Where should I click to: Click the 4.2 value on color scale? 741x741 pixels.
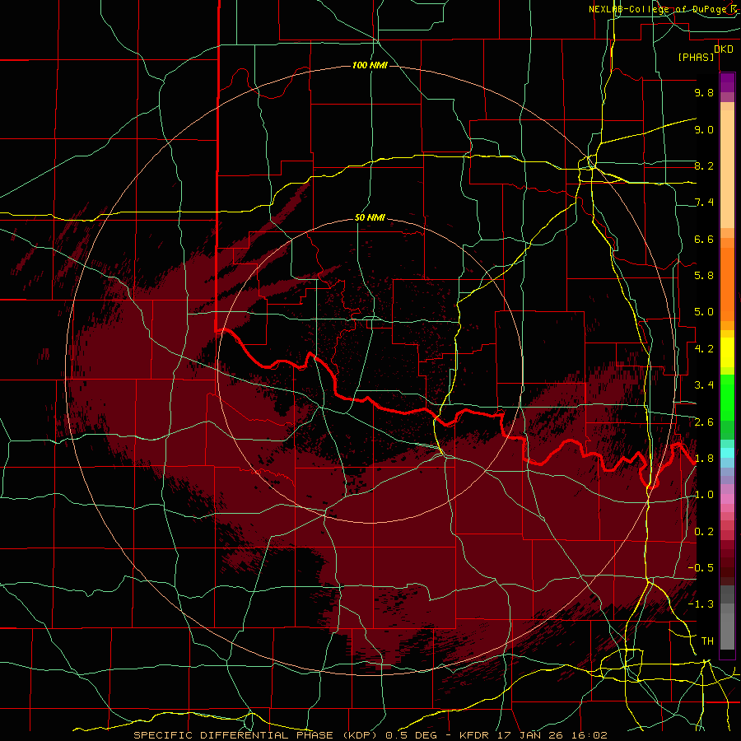click(704, 349)
